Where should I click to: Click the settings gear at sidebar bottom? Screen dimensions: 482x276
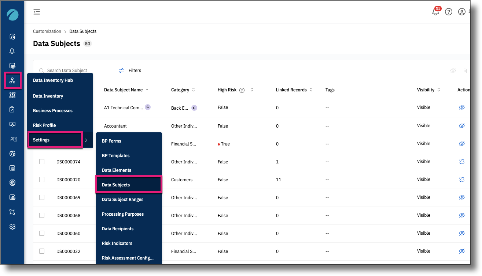[12, 226]
